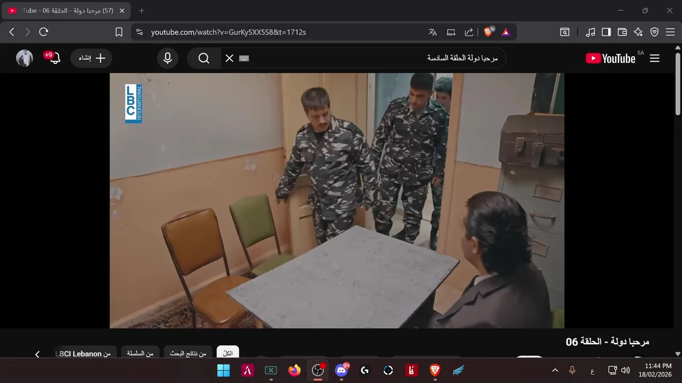Open Brave Shields lion icon
682x383 pixels.
point(489,32)
